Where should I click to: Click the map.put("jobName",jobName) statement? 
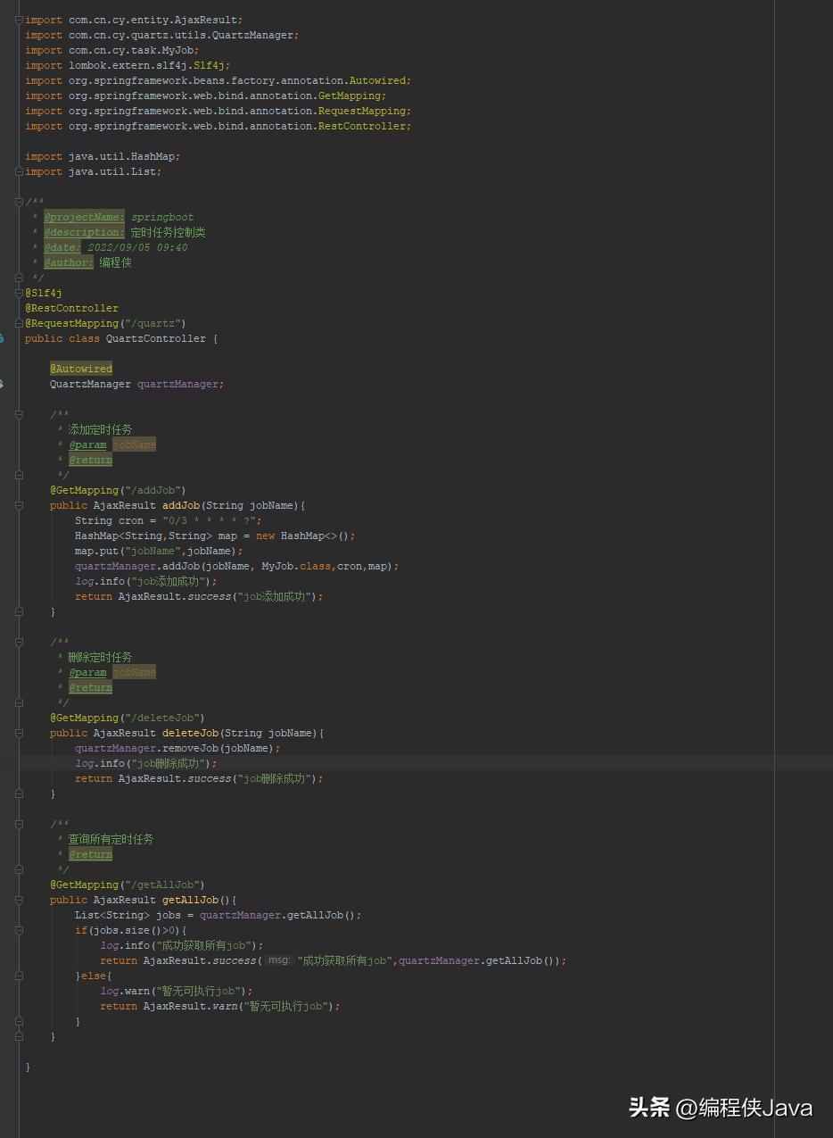[159, 551]
